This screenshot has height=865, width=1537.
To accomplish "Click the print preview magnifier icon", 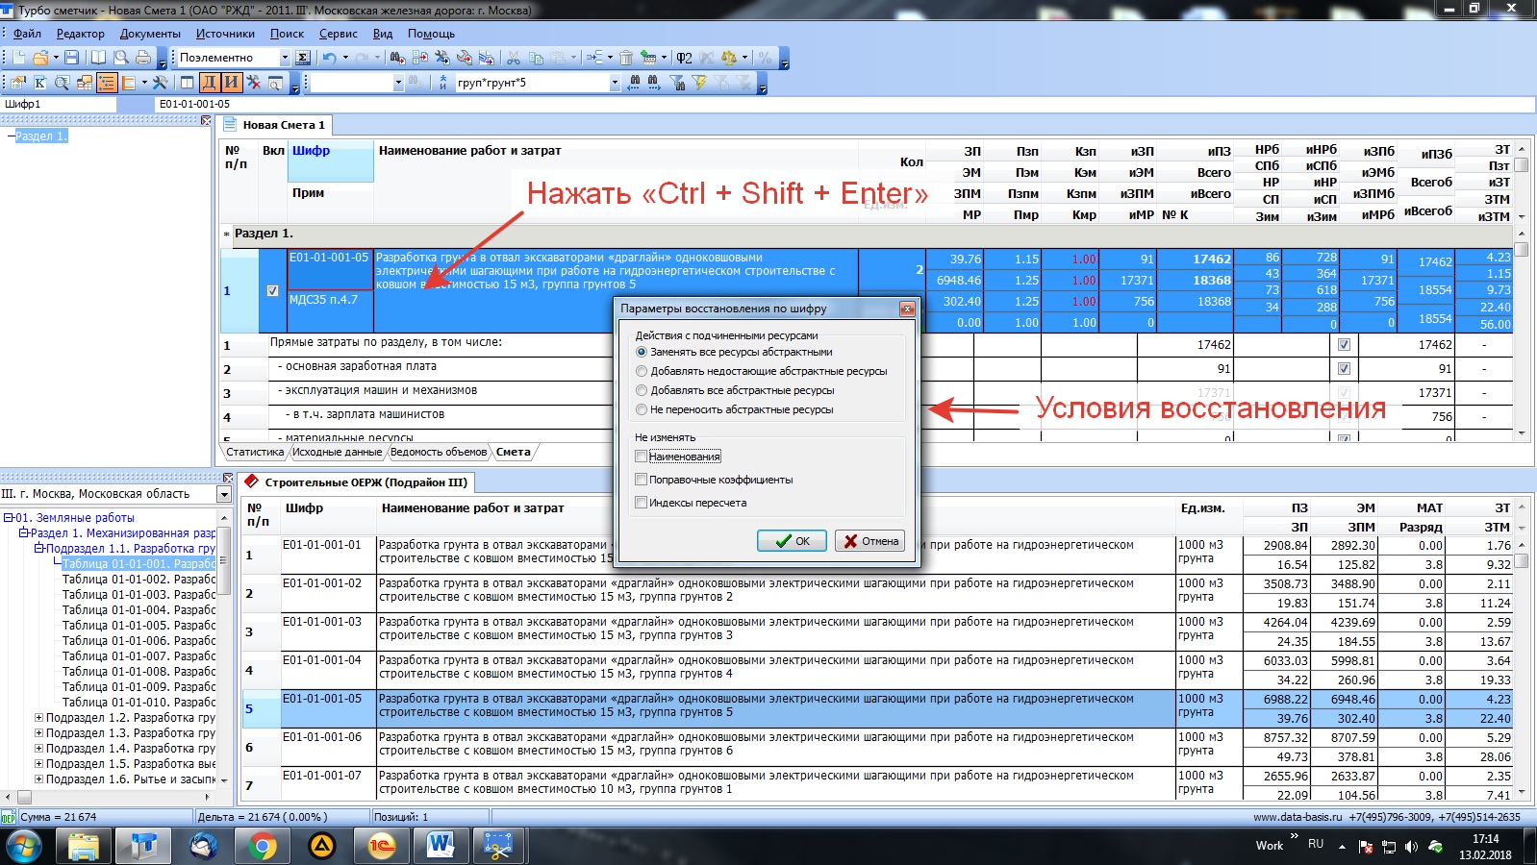I will (x=120, y=58).
